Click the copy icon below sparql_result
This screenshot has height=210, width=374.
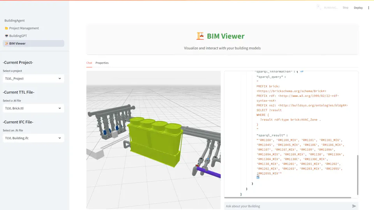point(258,177)
